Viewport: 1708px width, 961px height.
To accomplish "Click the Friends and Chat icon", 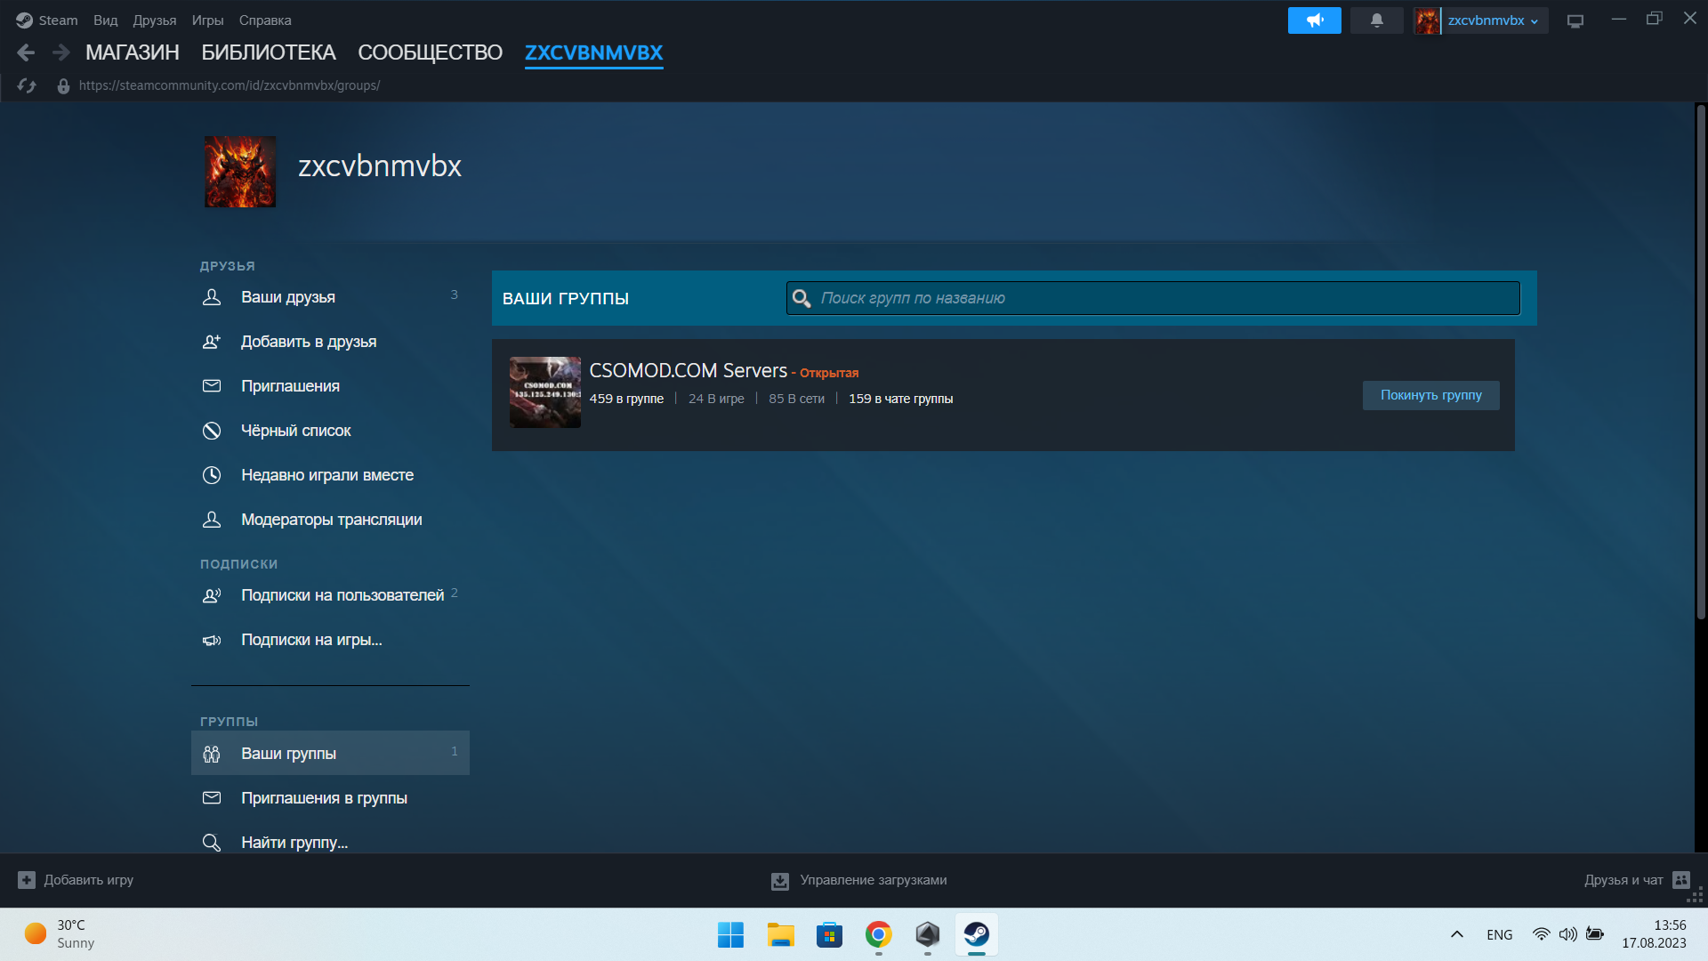I will 1680,880.
